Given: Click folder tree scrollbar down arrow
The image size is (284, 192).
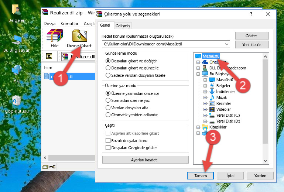Looking at the screenshot, I should (x=265, y=161).
